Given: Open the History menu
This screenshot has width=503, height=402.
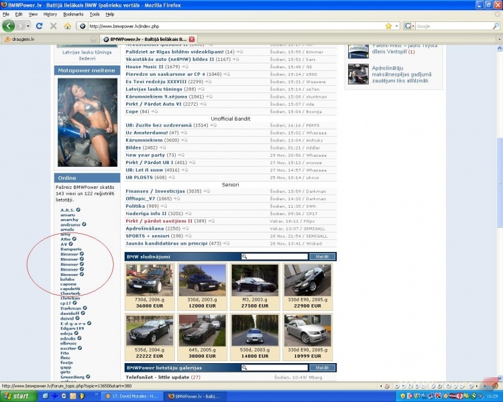Looking at the screenshot, I should [50, 14].
